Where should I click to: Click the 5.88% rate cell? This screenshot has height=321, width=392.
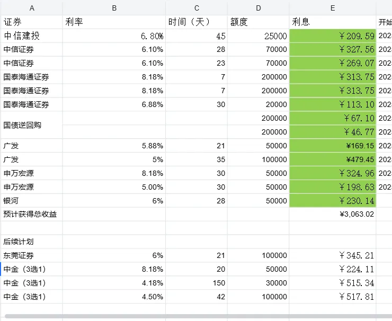[x=114, y=146]
